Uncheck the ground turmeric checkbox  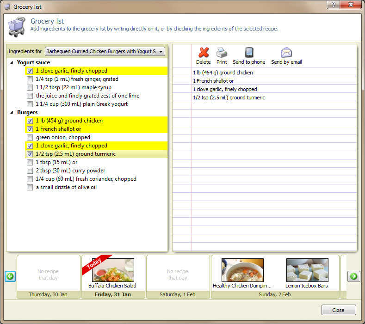click(x=30, y=154)
